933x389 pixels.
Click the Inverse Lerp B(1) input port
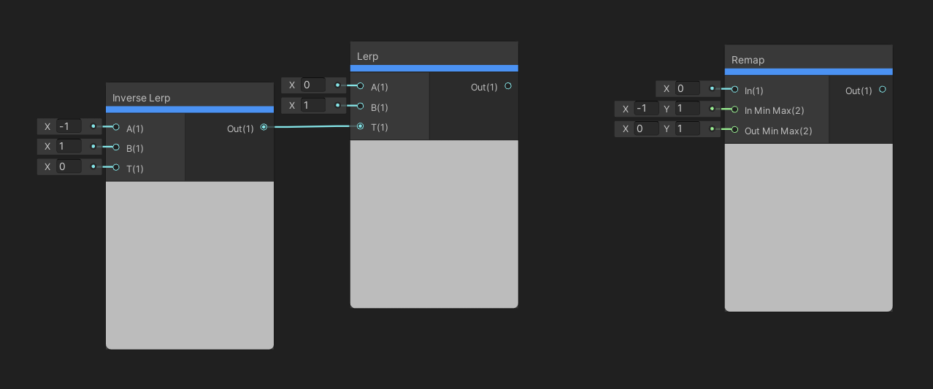116,147
